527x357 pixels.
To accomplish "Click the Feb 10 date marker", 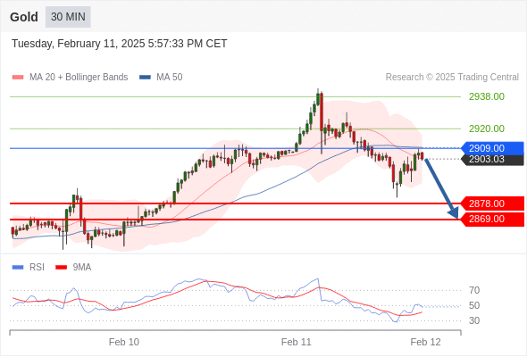I will click(x=124, y=342).
